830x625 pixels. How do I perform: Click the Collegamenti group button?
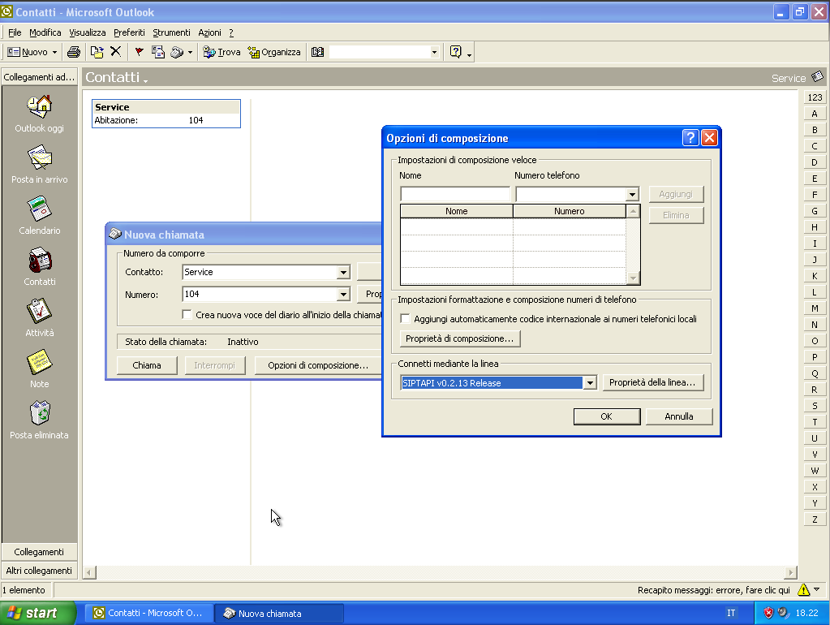tap(39, 552)
